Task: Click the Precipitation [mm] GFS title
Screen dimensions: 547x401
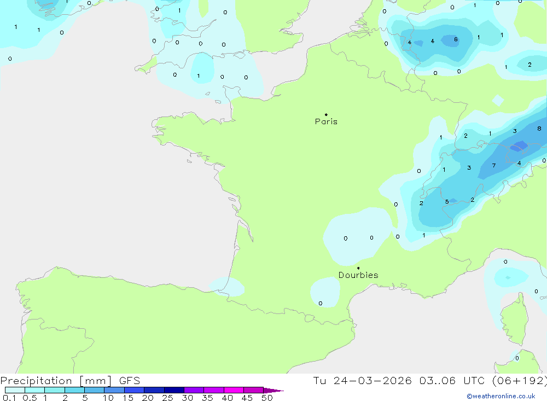Action: pyautogui.click(x=70, y=380)
